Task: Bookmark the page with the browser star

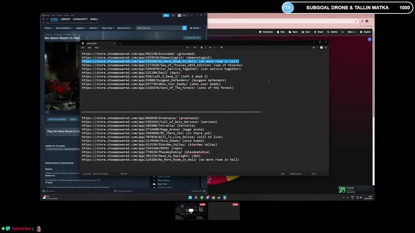Action: (356, 21)
